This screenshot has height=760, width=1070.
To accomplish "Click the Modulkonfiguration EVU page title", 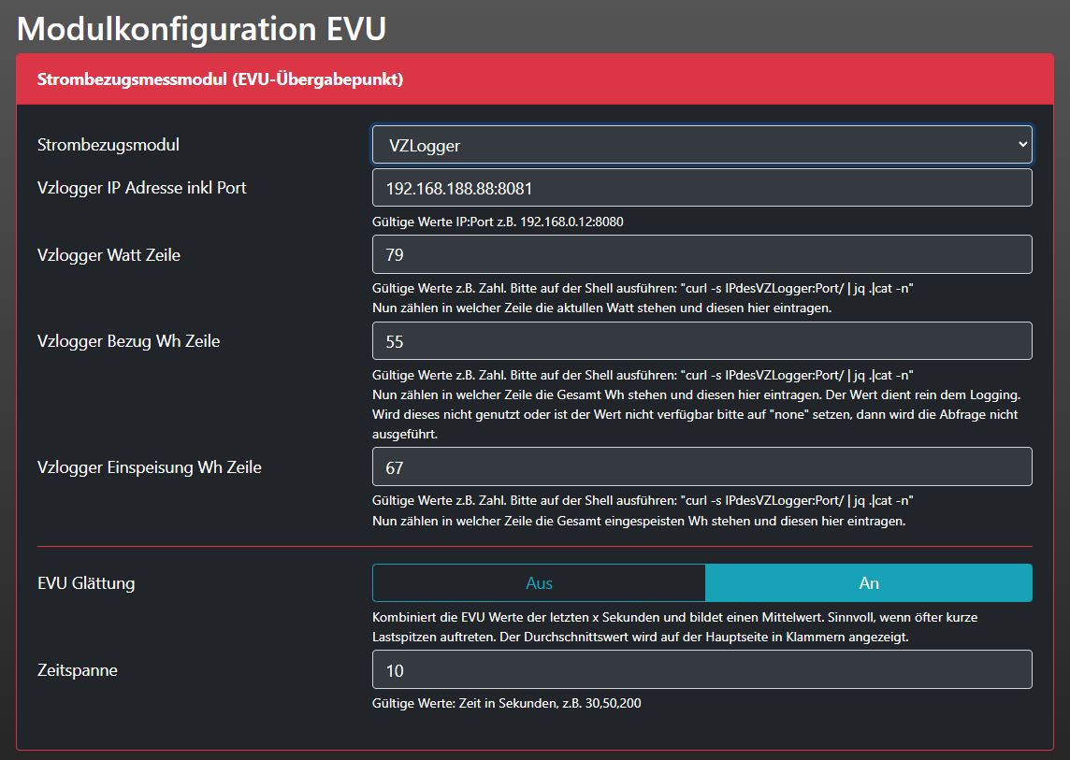I will [201, 28].
